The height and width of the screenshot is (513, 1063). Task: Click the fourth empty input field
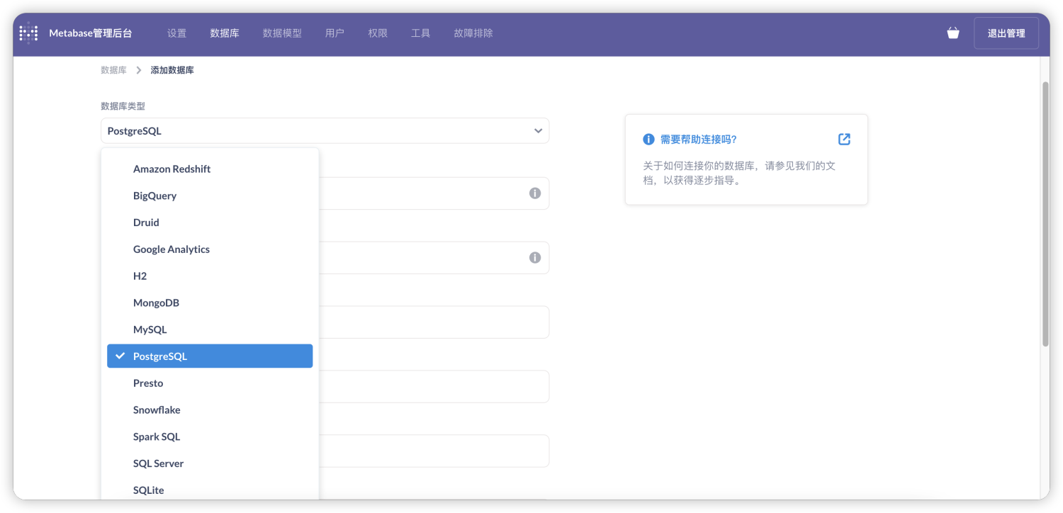tap(434, 386)
